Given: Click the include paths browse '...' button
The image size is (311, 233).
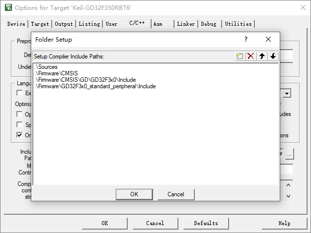Looking at the screenshot, I should tap(290, 154).
